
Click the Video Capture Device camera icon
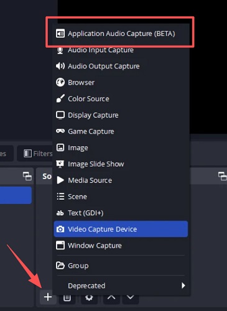tap(60, 229)
